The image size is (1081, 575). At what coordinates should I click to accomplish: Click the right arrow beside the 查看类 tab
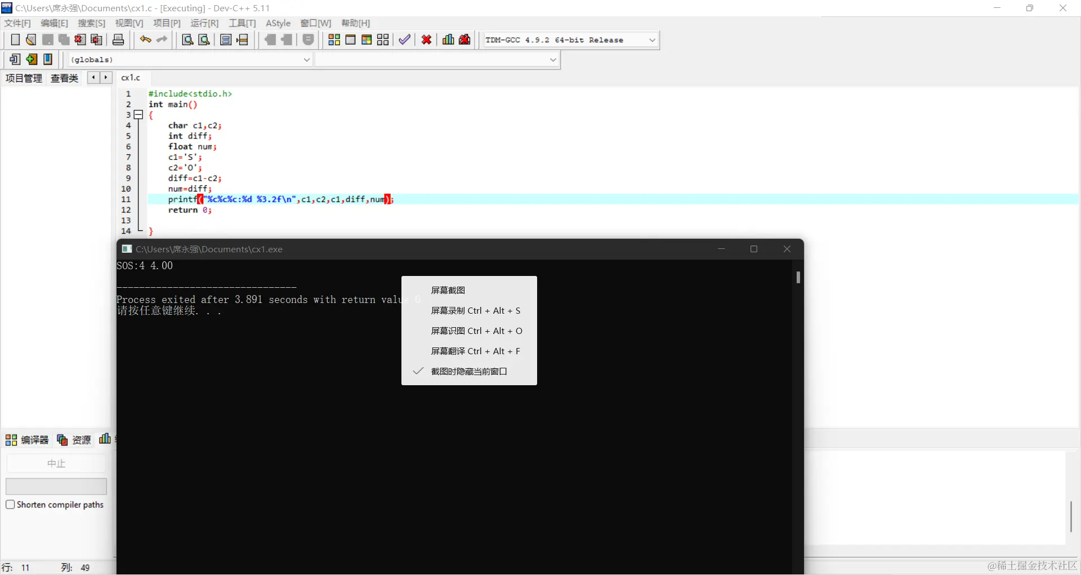(106, 78)
